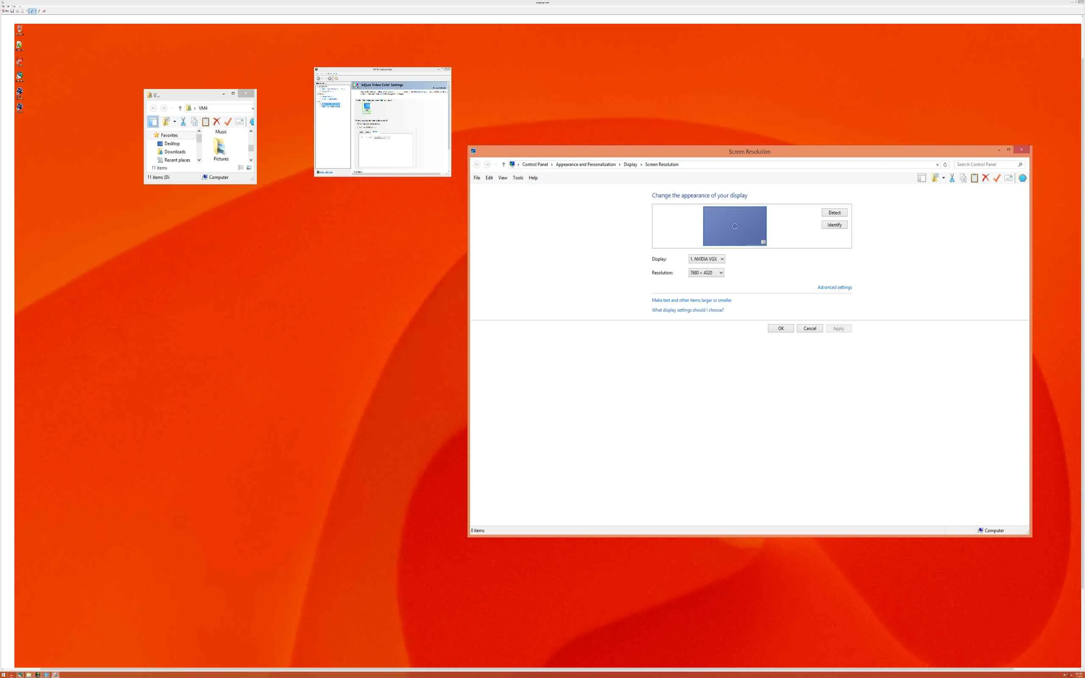This screenshot has width=1085, height=678.
Task: Select monitor 1 thumbnail in display preview
Action: click(734, 226)
